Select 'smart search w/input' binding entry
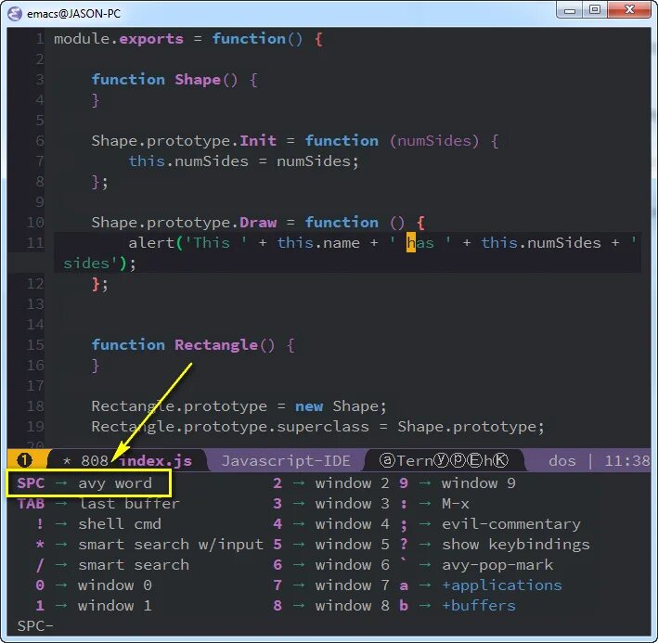Image resolution: width=658 pixels, height=643 pixels. pyautogui.click(x=149, y=545)
